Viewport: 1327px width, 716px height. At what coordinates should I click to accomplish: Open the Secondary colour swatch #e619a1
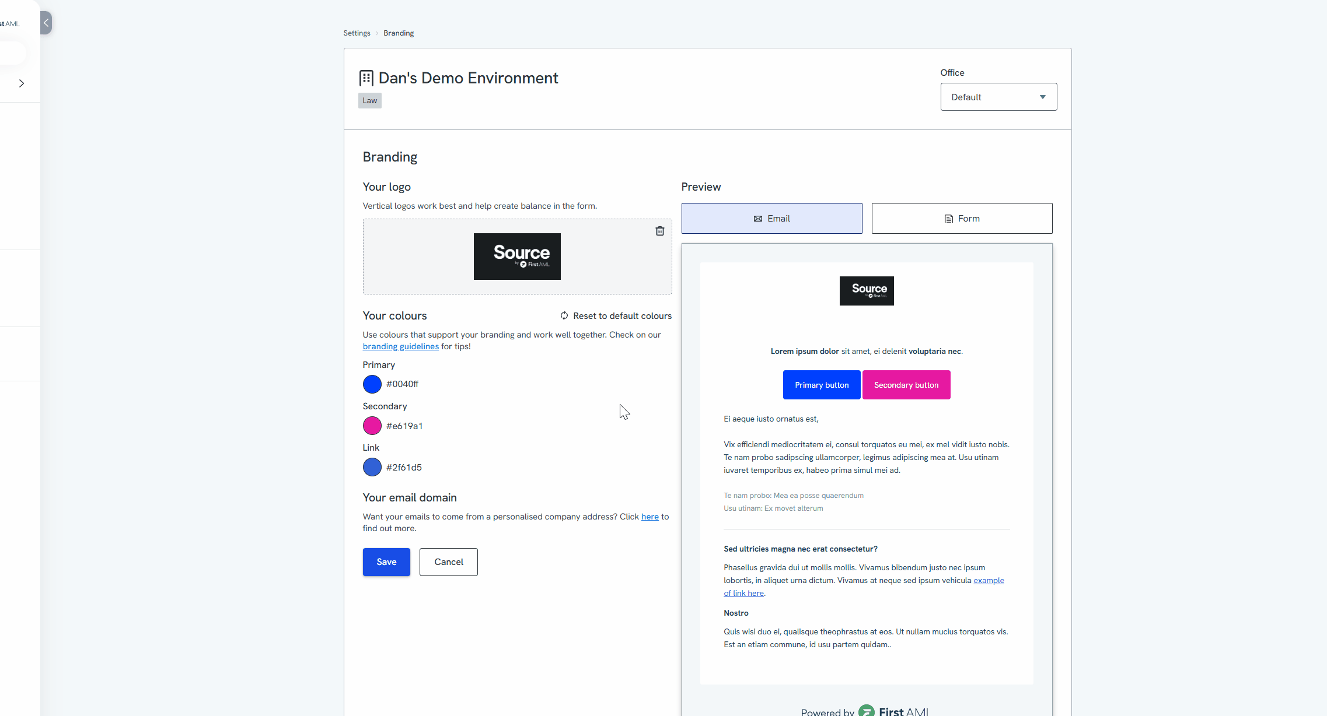[x=372, y=426]
